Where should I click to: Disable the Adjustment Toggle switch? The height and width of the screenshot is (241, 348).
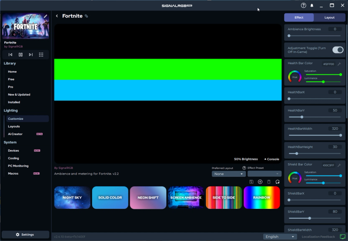click(338, 50)
